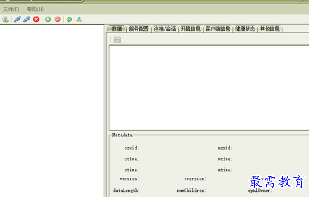Open the 文件(F) menu
Screen dimensions: 309x197
pos(11,9)
